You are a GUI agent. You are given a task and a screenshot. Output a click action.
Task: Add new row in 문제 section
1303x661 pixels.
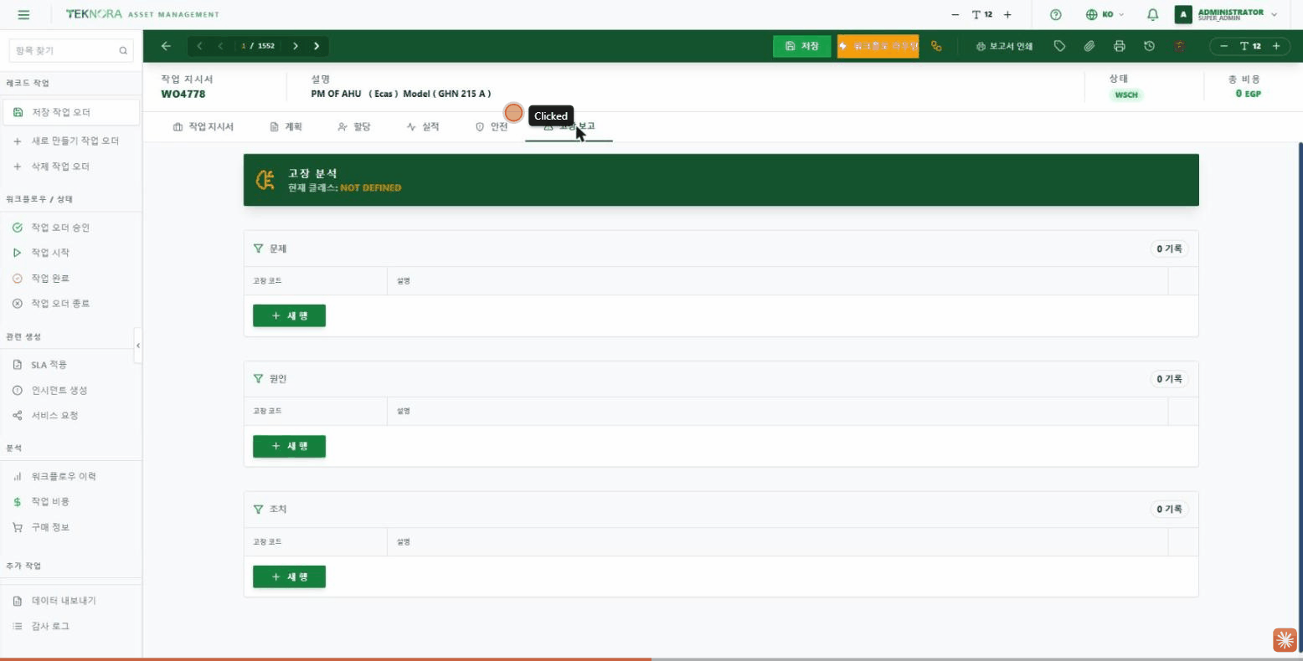[x=289, y=315]
